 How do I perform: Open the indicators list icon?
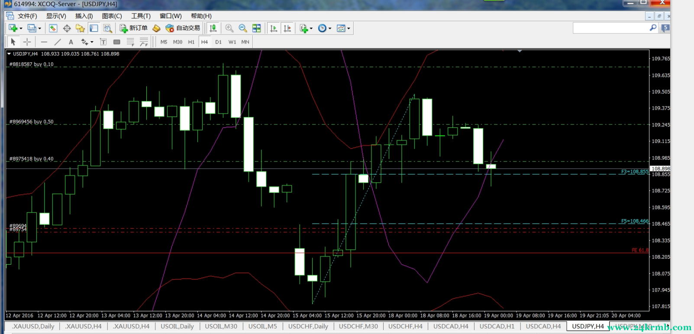point(304,28)
